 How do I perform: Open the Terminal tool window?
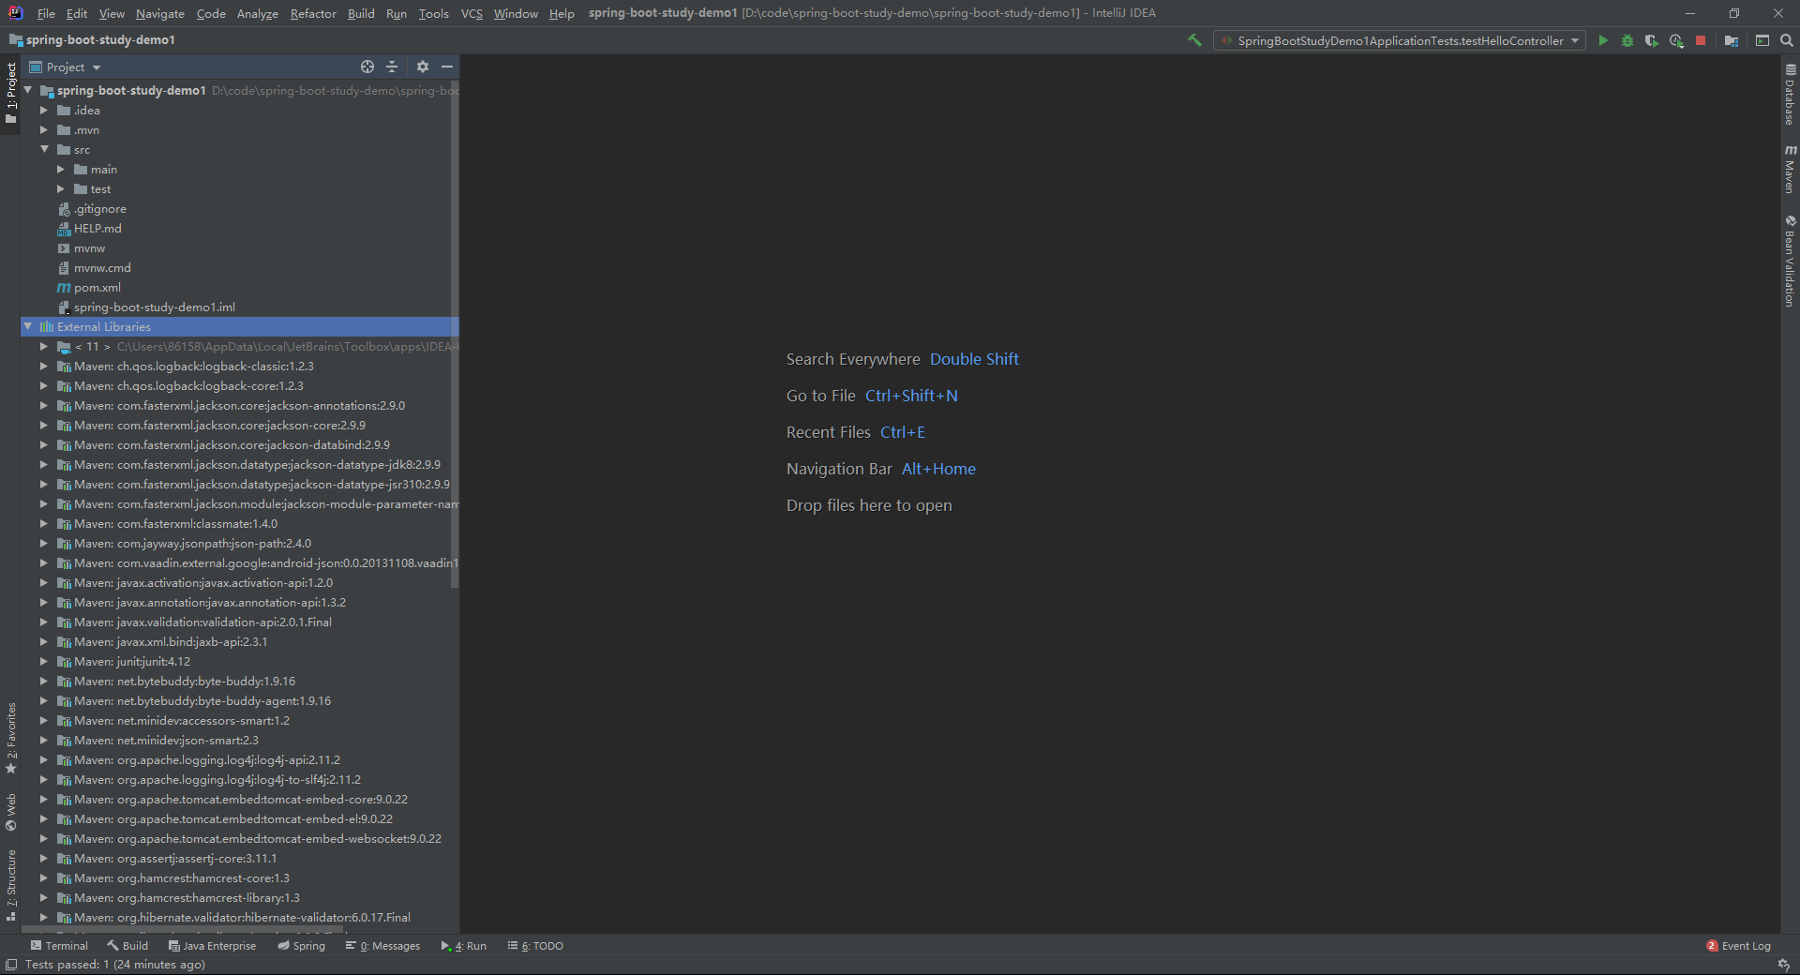tap(59, 946)
